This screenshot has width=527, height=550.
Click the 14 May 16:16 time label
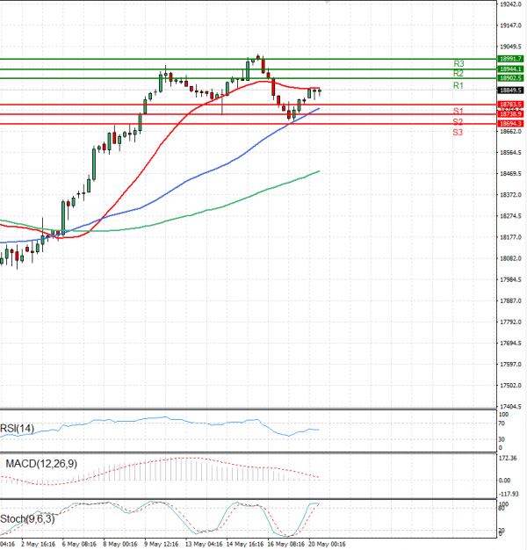pos(245,545)
